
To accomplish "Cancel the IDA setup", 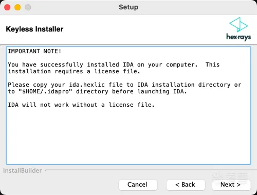I will (x=138, y=185).
